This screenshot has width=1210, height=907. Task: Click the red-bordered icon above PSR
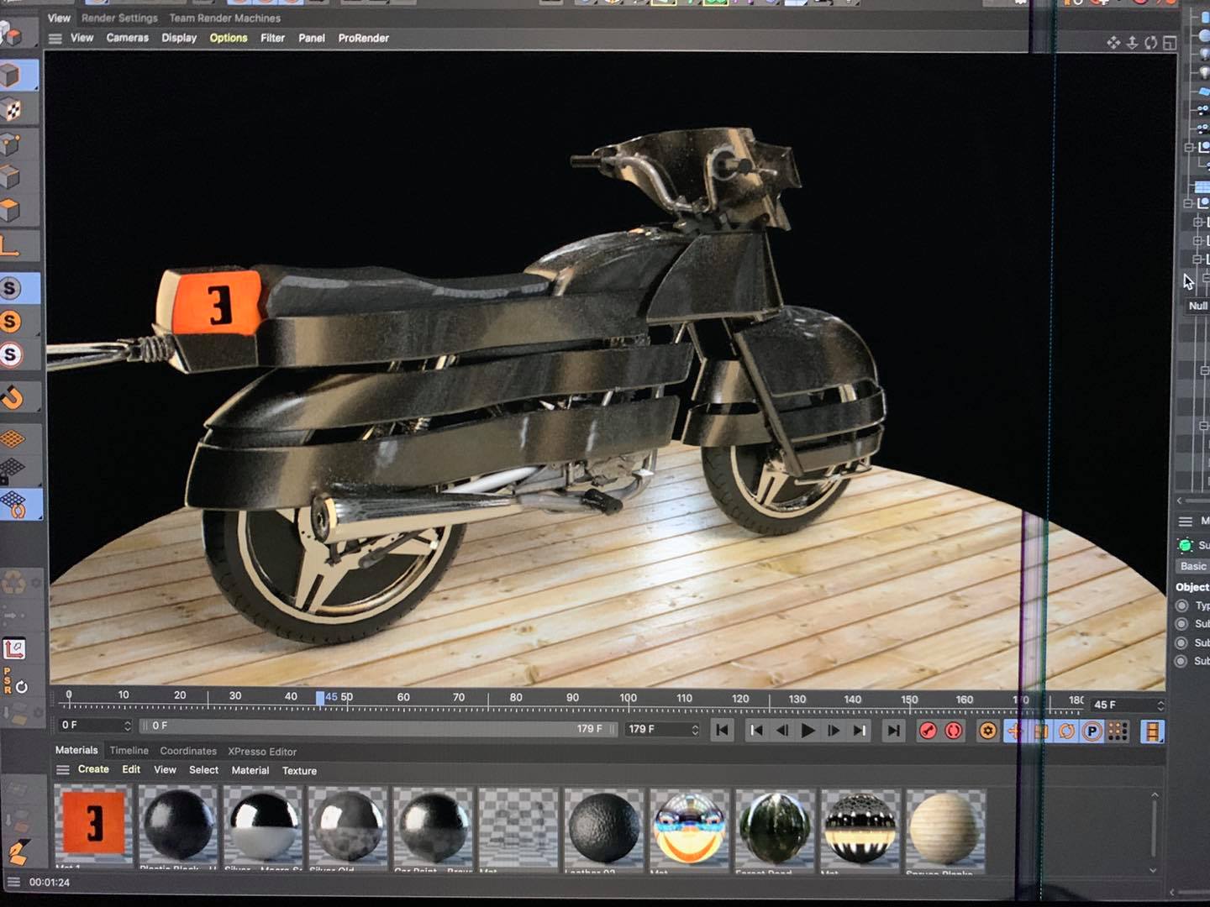tap(13, 648)
